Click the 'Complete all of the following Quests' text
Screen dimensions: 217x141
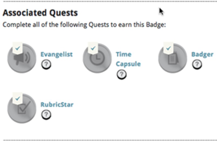pyautogui.click(x=84, y=25)
